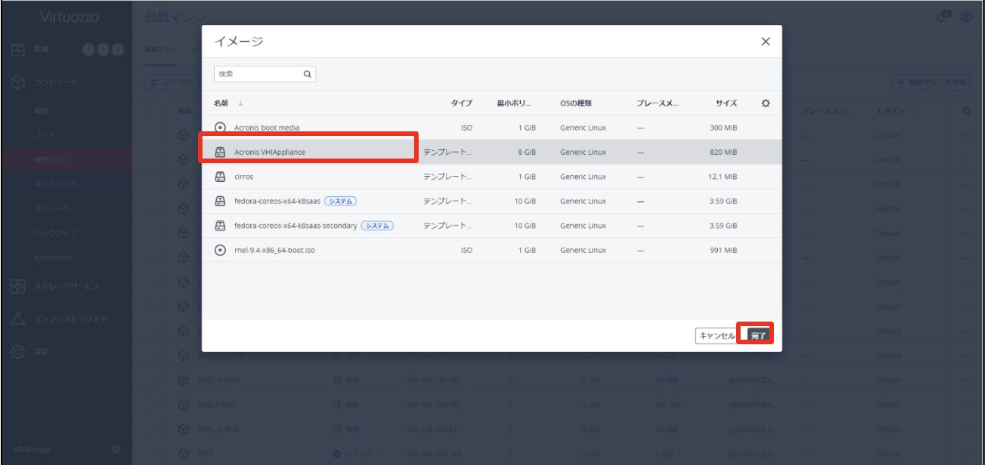987x465 pixels.
Task: Click the template icon beside cirros
Action: click(220, 177)
